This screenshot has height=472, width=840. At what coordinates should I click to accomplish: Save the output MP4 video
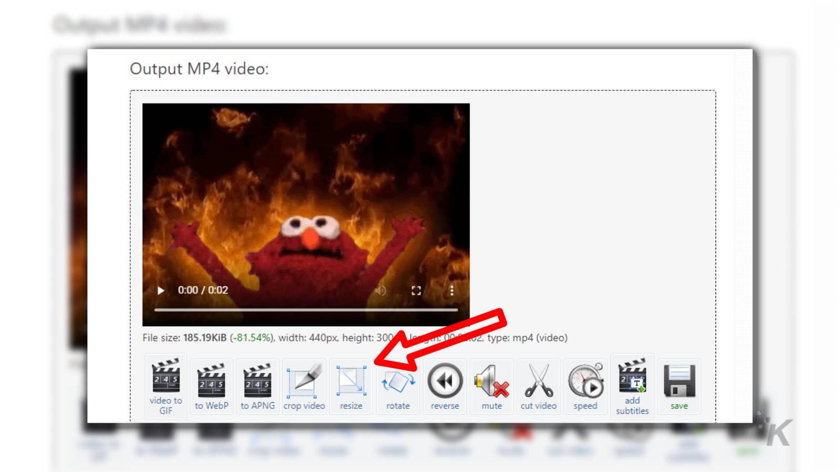pyautogui.click(x=679, y=387)
